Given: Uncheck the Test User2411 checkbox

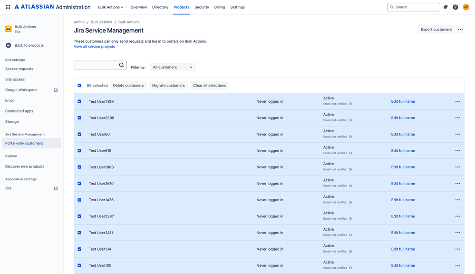Looking at the screenshot, I should click(79, 233).
